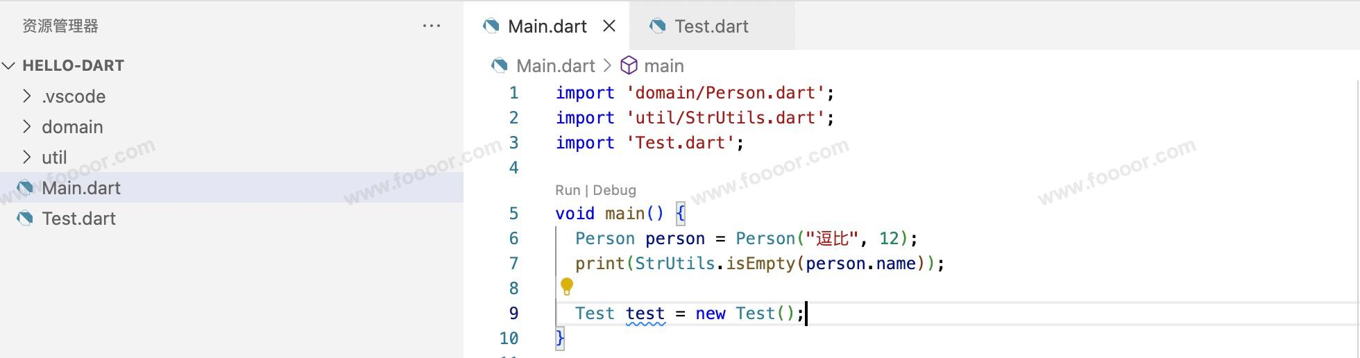Click Dart file icon beside Test.dart in explorer
1360x358 pixels.
click(x=26, y=219)
